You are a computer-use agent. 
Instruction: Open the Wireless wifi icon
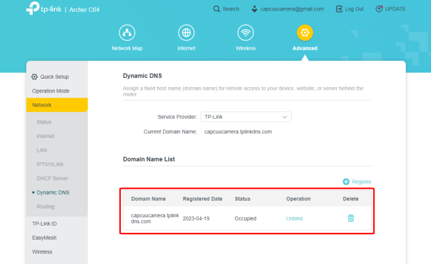(246, 33)
